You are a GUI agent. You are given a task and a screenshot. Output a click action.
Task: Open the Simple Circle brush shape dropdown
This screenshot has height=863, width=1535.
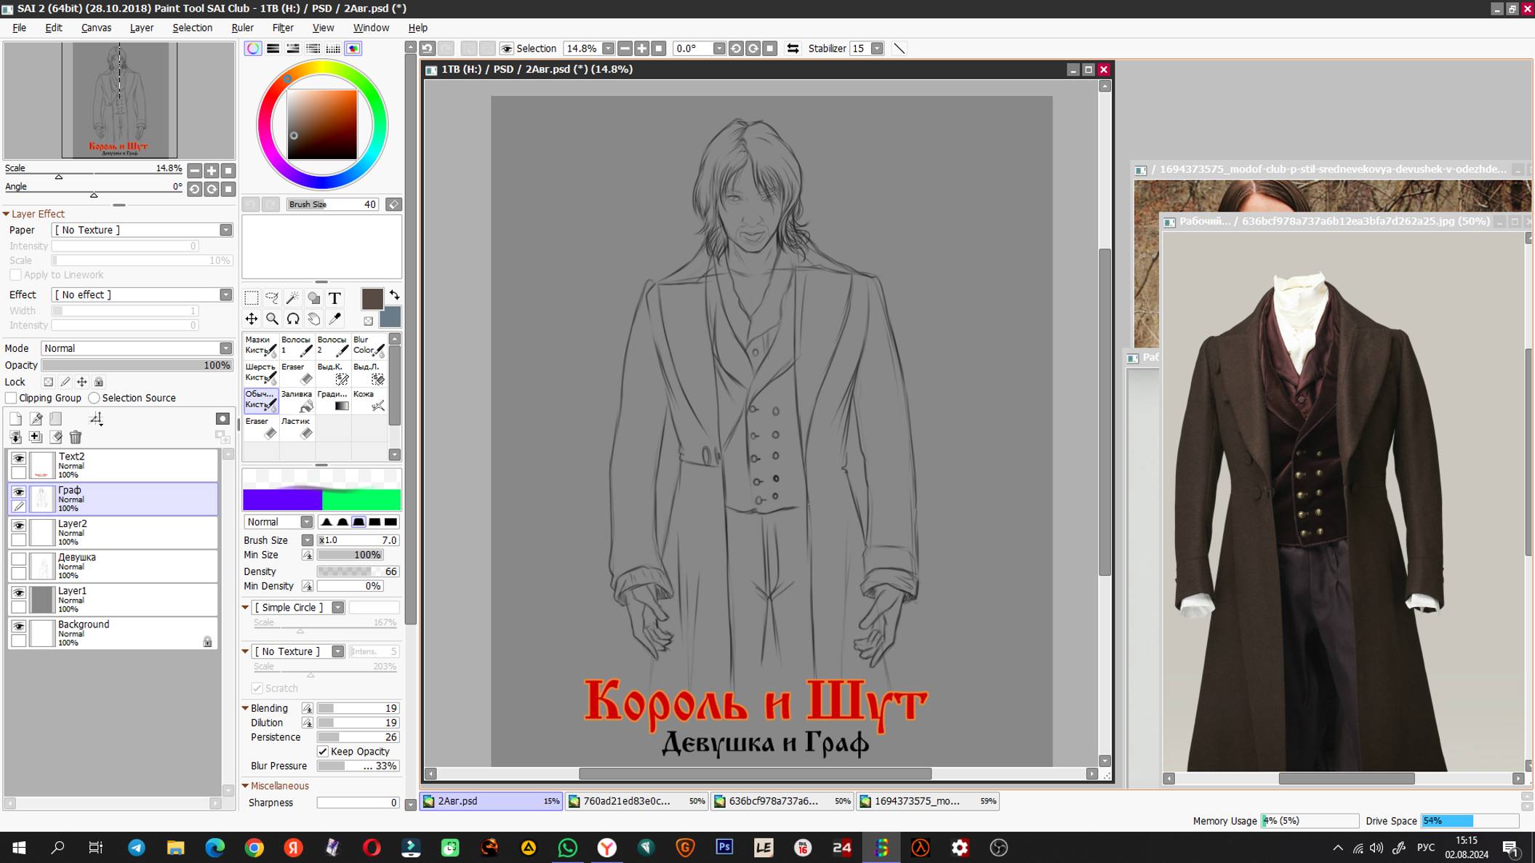338,607
